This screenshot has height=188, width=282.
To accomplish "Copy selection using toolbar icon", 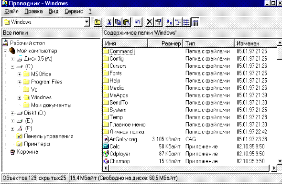I will (x=118, y=22).
